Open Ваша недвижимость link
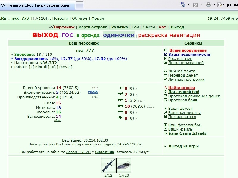 189,55
